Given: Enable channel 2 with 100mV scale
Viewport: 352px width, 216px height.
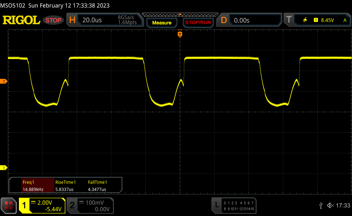Looking at the screenshot, I should point(89,205).
